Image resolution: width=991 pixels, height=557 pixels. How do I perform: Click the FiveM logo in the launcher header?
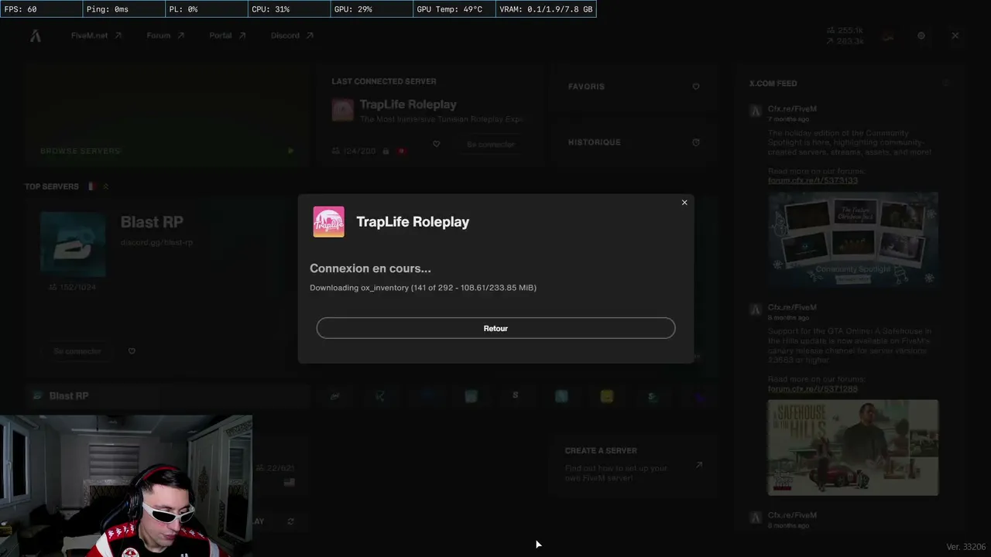pyautogui.click(x=36, y=36)
